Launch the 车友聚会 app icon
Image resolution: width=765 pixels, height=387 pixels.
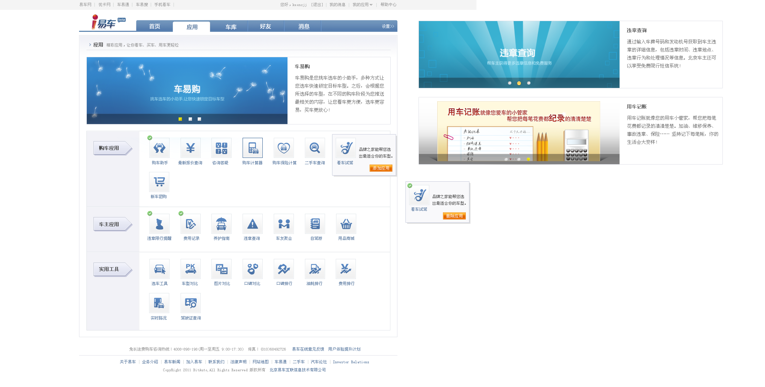[x=283, y=224]
